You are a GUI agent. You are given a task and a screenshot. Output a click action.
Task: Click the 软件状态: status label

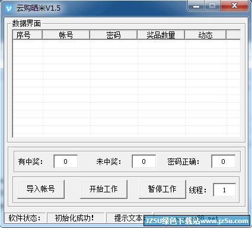(25, 218)
